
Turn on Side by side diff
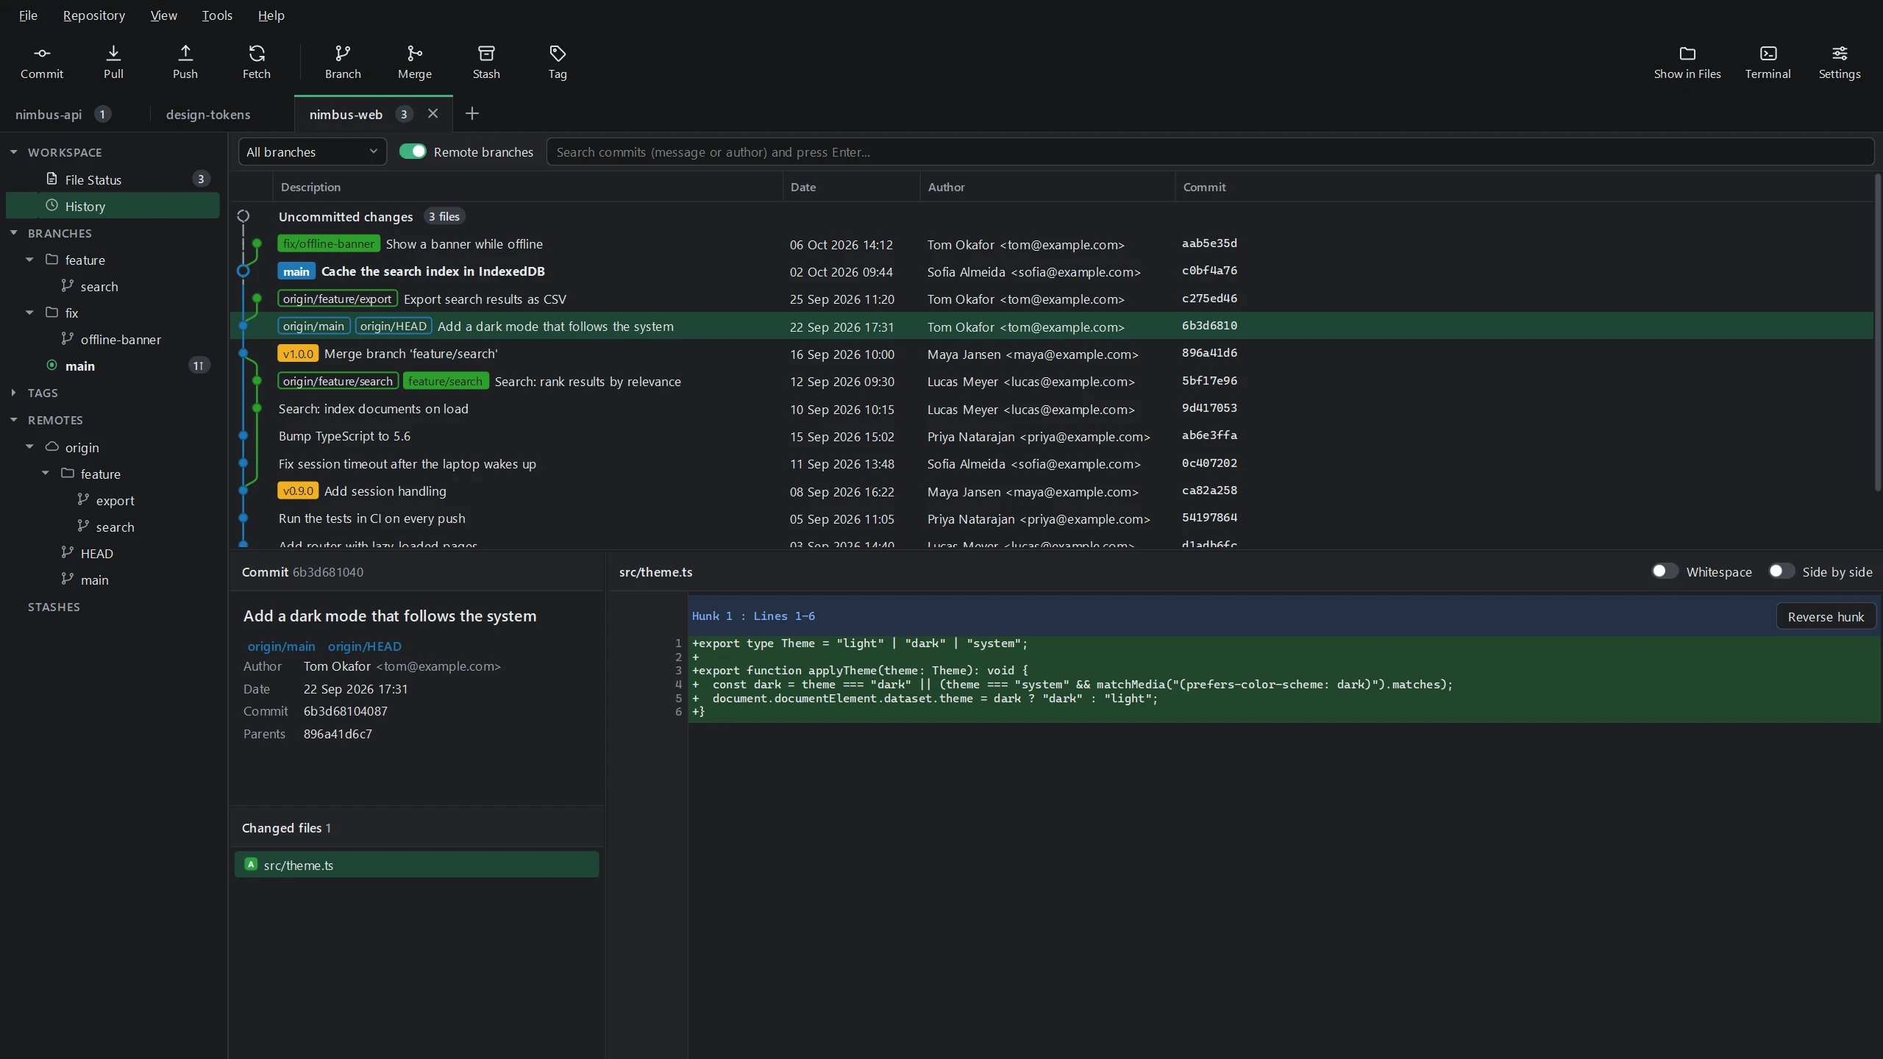(1781, 571)
